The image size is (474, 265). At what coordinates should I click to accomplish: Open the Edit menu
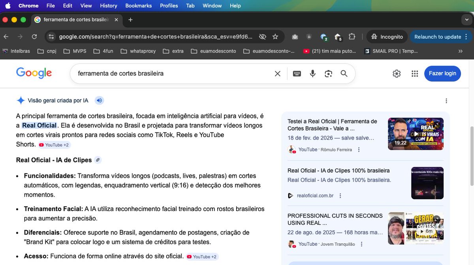(68, 6)
